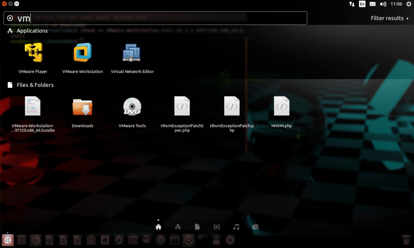414x248 pixels.
Task: Open the En keyboard layout indicator
Action: point(362,4)
